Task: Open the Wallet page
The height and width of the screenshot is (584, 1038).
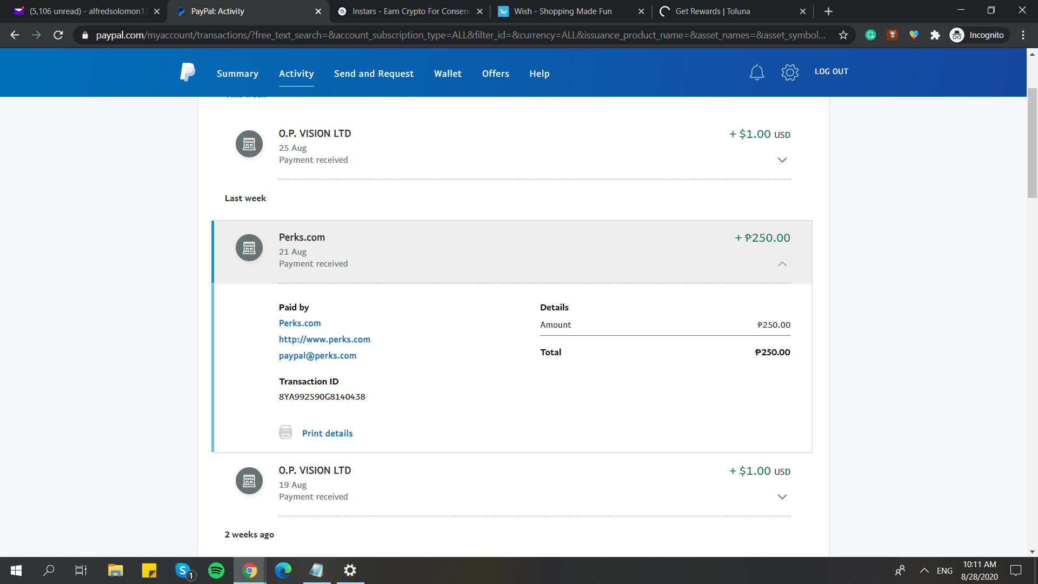Action: point(448,74)
